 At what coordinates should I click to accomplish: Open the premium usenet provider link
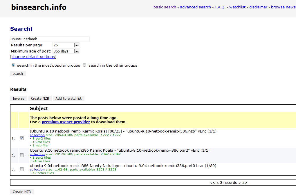[x=66, y=122]
